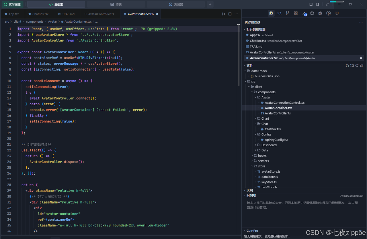Open the debug bug icon

[320, 13]
